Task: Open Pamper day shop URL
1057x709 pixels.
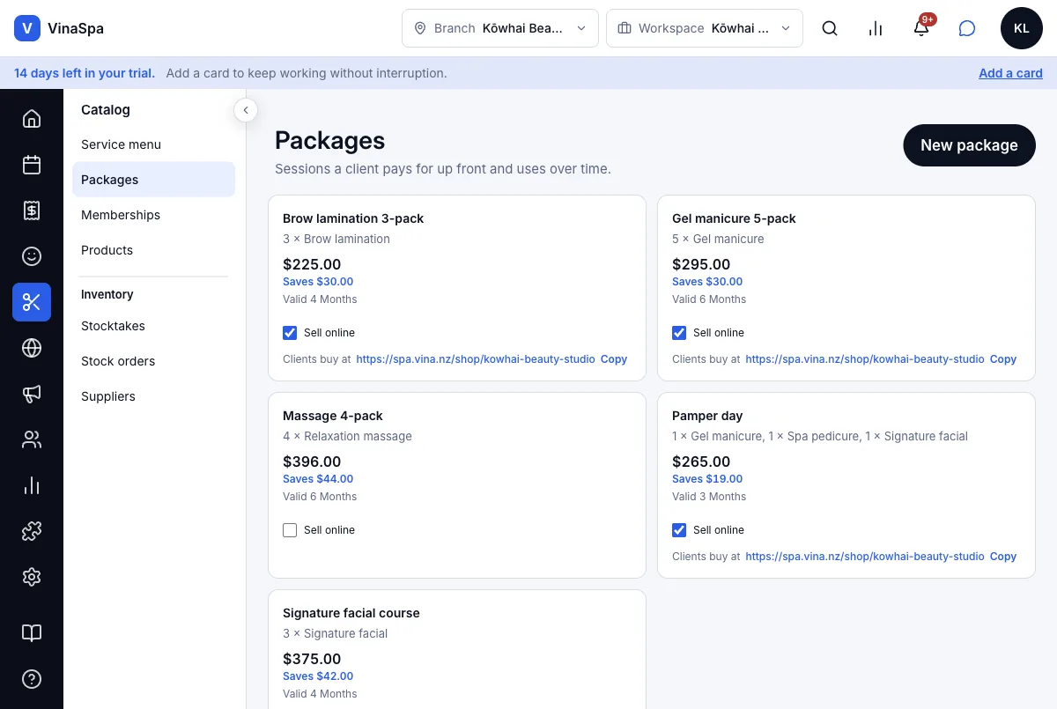Action: pyautogui.click(x=865, y=557)
